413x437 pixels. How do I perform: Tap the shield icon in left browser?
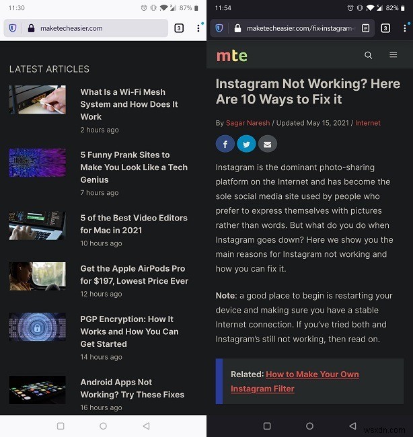[x=13, y=28]
